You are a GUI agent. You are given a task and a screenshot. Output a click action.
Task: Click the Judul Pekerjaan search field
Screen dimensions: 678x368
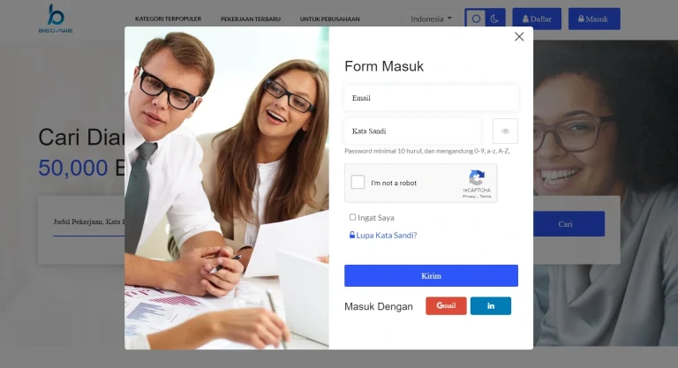tap(88, 222)
